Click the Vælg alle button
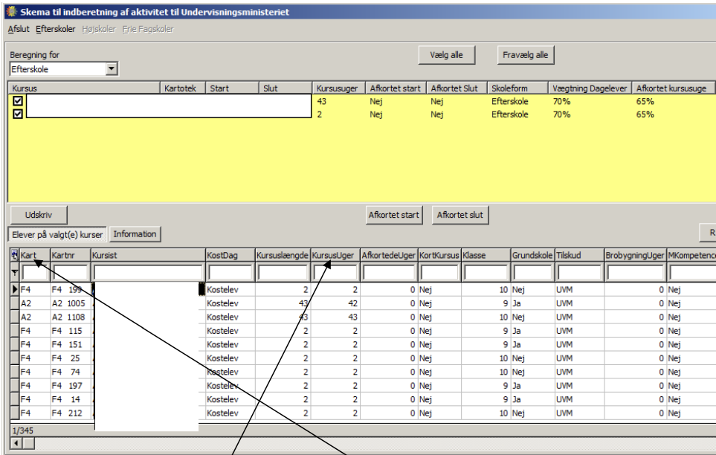The image size is (716, 455). [447, 55]
